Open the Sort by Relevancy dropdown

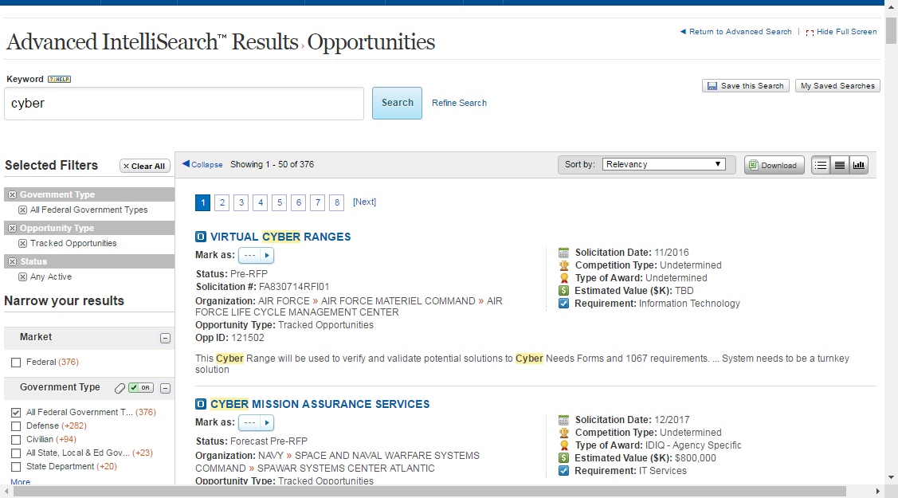tap(664, 163)
